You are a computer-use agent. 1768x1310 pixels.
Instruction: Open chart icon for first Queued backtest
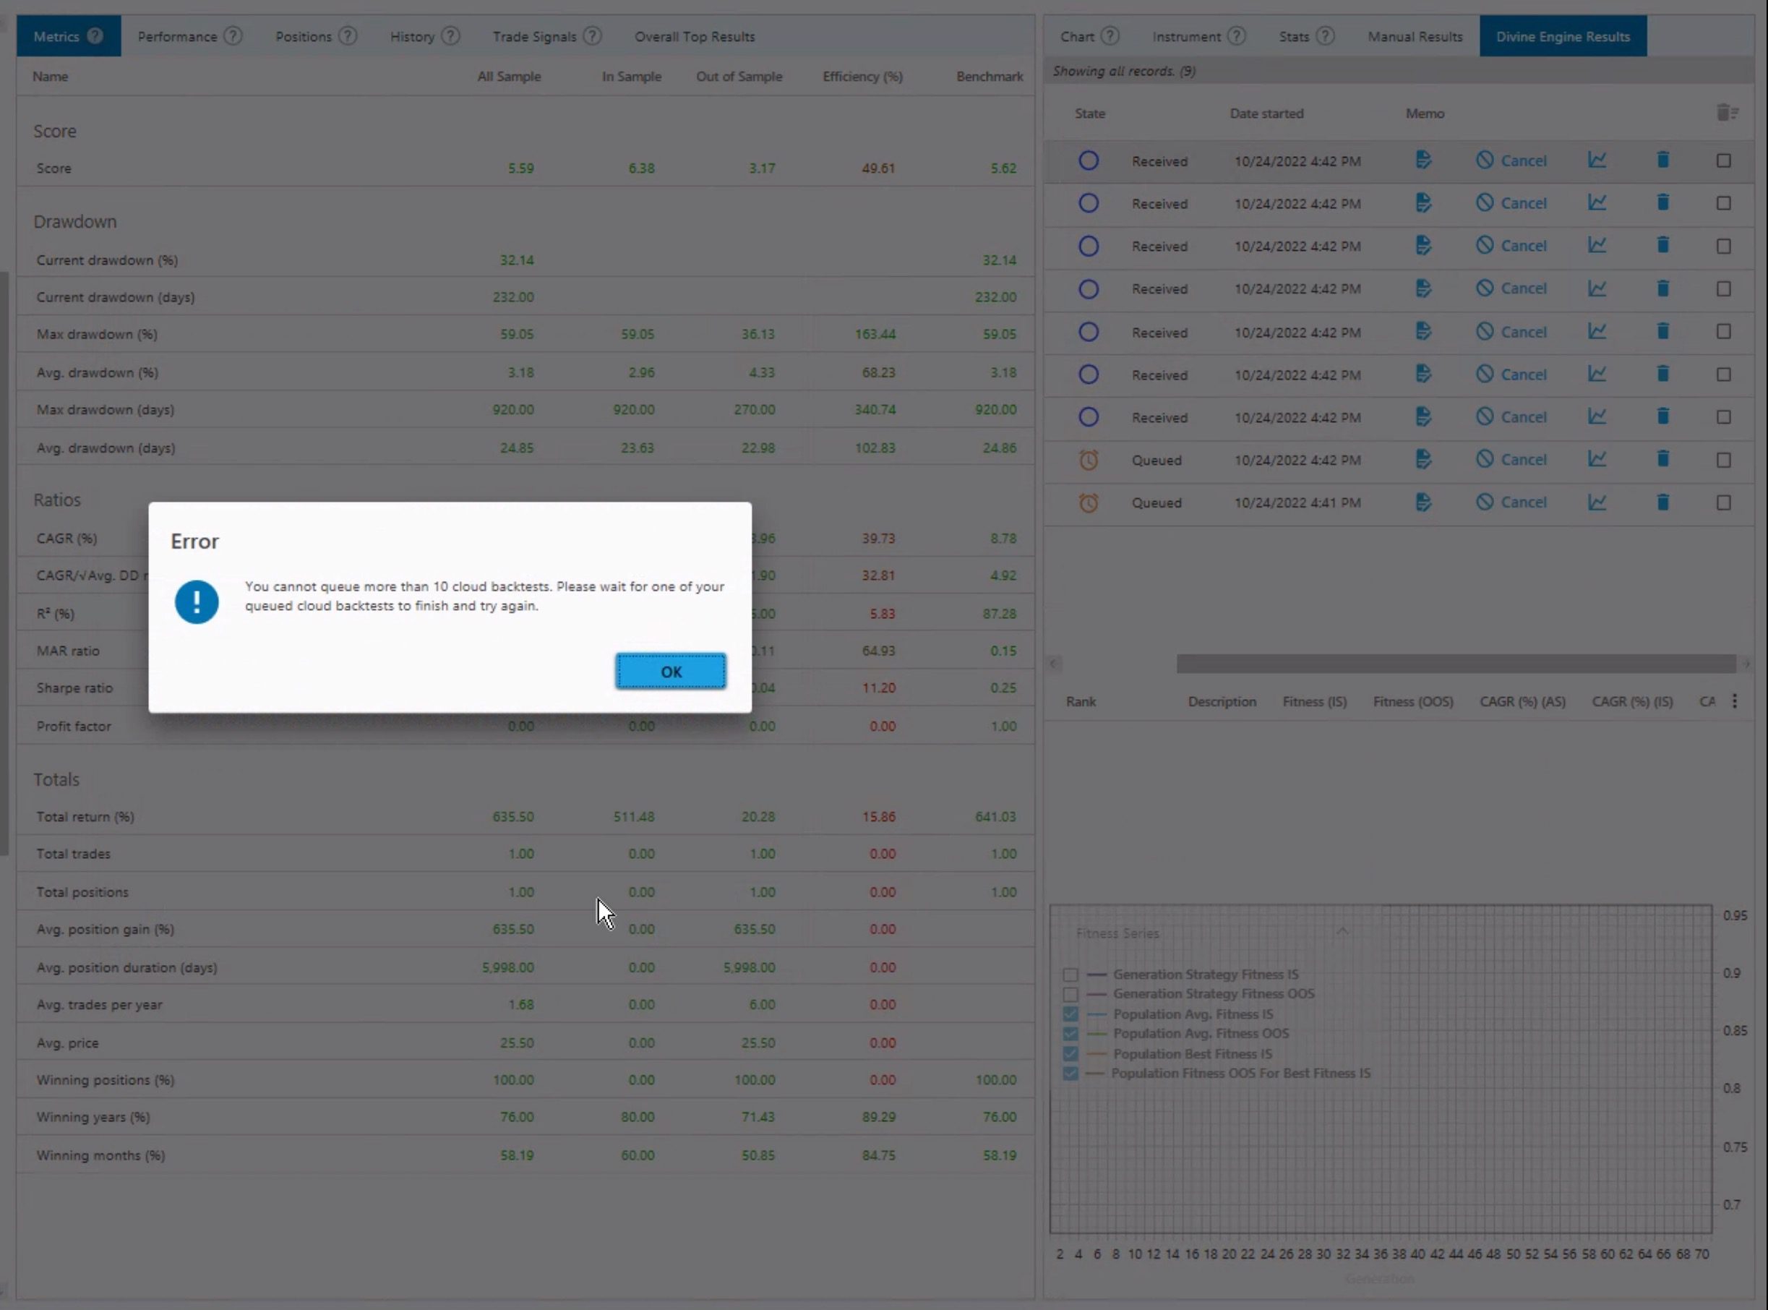(1597, 459)
